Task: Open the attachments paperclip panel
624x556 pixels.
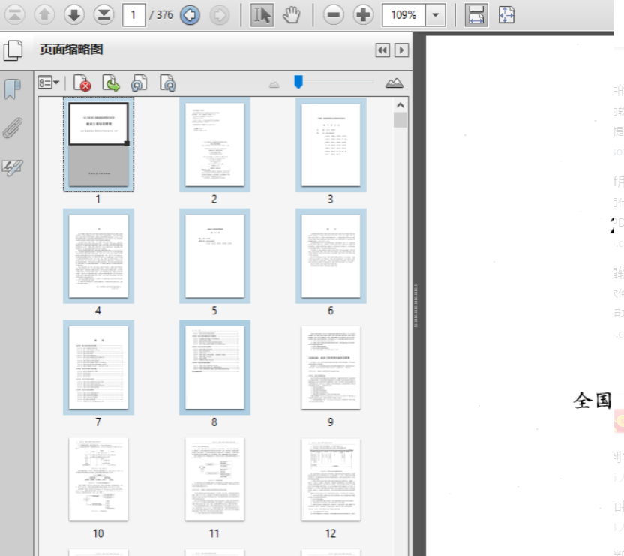Action: click(13, 128)
